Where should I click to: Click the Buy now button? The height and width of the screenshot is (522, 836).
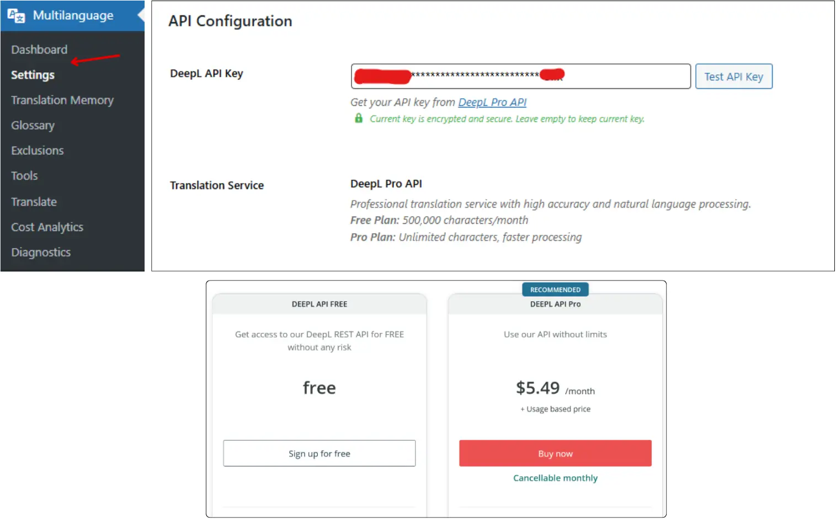coord(555,453)
